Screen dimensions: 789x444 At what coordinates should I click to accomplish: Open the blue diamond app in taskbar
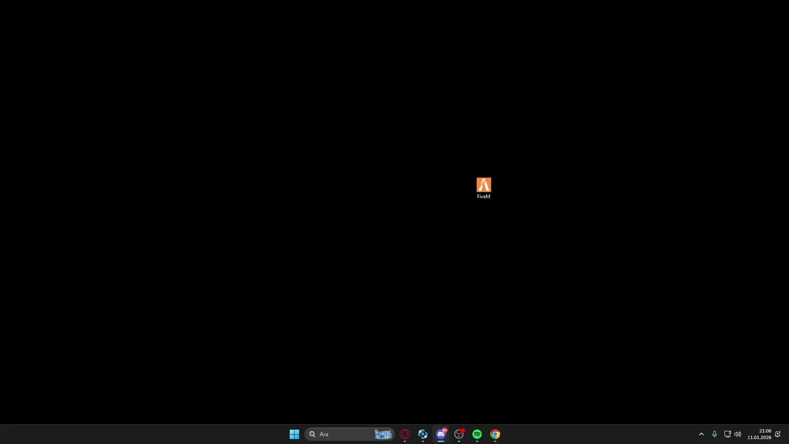(x=423, y=434)
